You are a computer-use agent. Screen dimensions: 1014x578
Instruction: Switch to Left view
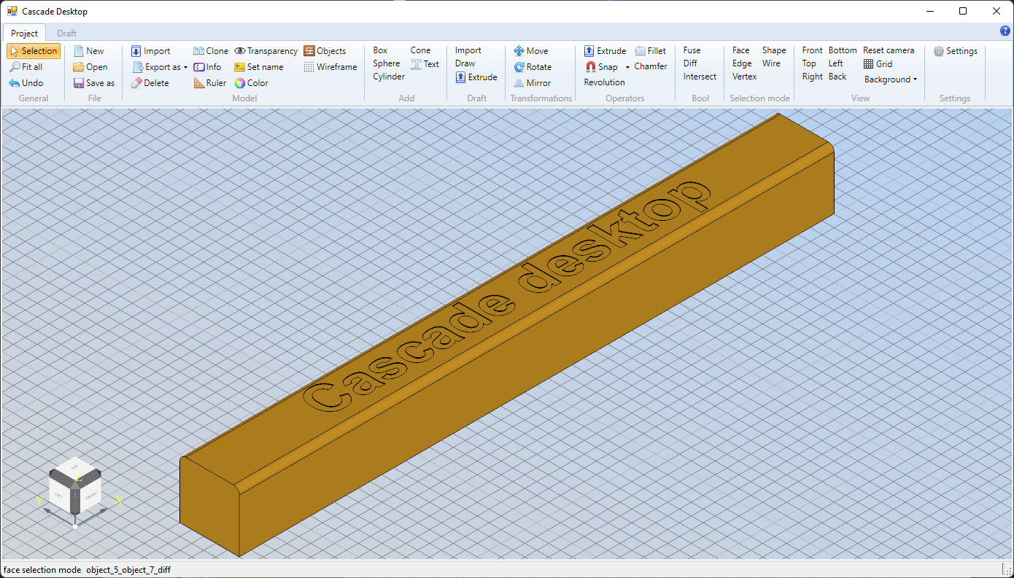click(x=836, y=63)
